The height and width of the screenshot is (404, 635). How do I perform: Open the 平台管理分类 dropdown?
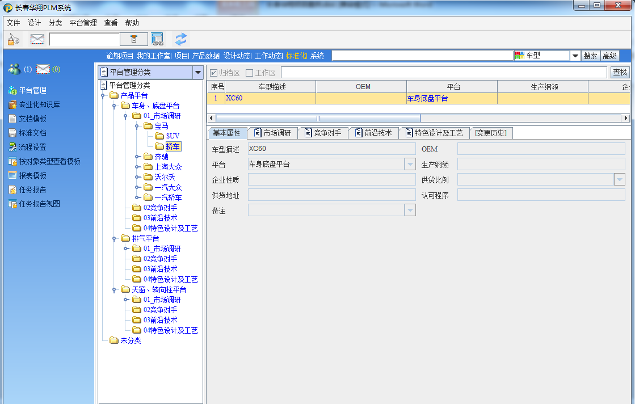point(197,72)
